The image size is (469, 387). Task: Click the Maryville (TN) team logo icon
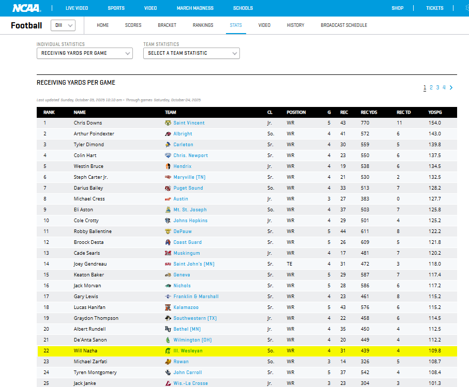tap(168, 177)
